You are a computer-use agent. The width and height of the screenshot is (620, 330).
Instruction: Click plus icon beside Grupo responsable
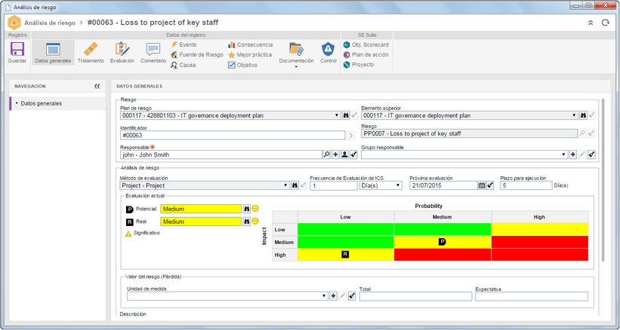tap(573, 155)
